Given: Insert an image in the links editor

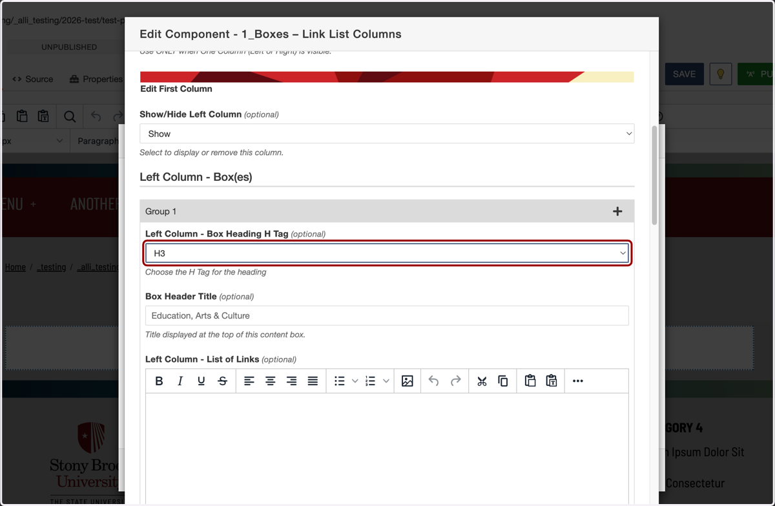Looking at the screenshot, I should point(407,381).
